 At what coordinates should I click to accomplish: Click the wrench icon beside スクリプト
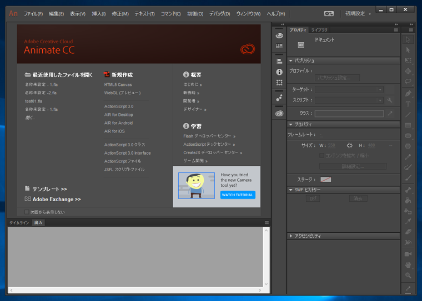(390, 100)
